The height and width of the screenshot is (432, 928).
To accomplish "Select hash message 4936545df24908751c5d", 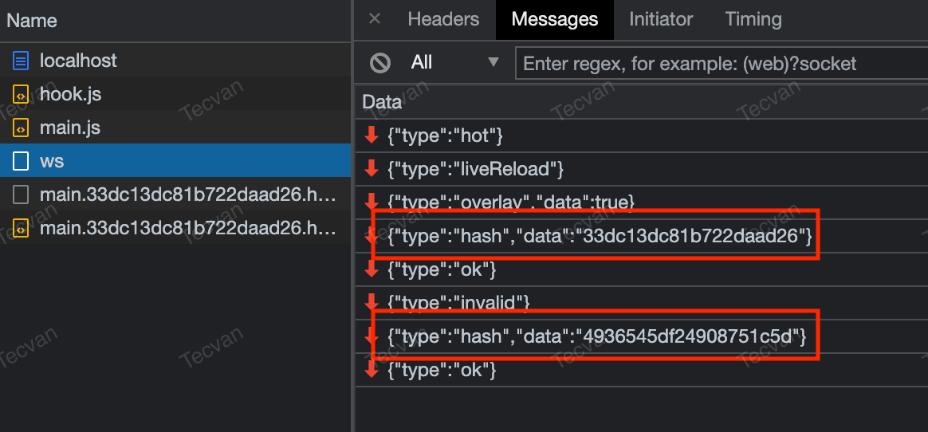I will (x=641, y=337).
